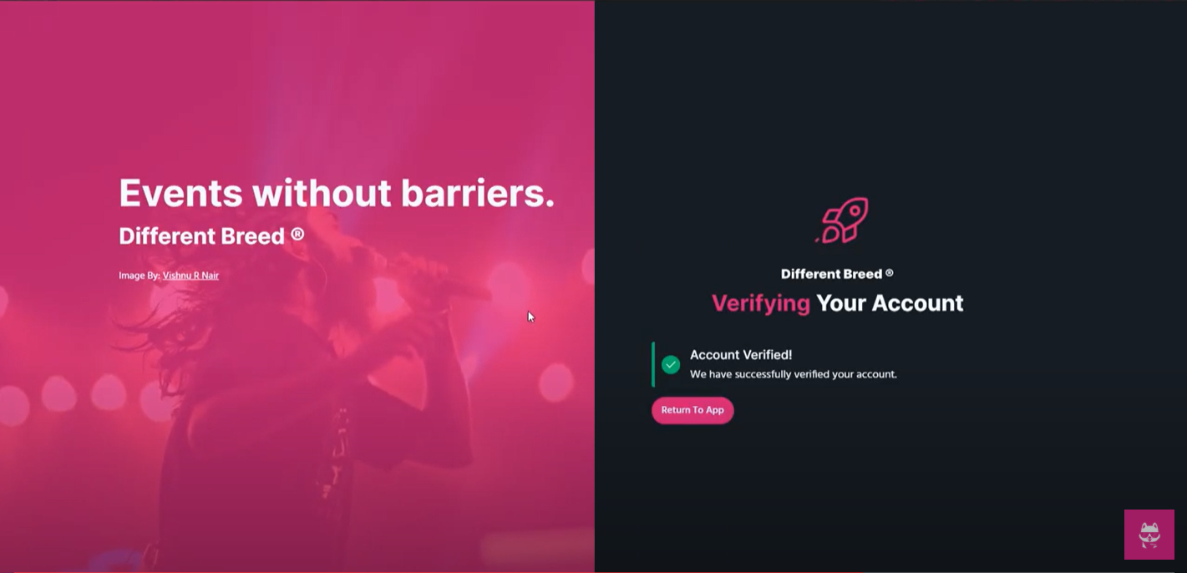The width and height of the screenshot is (1187, 573).
Task: Select the Different Breed subtitle under headline
Action: click(211, 236)
